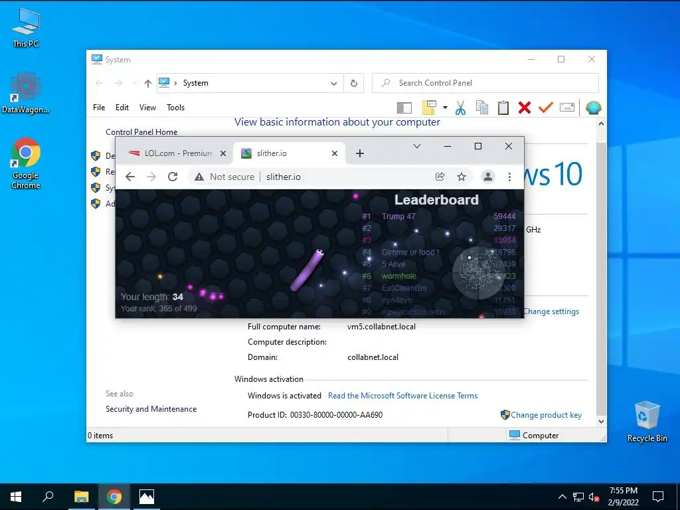The image size is (680, 510).
Task: Click the Paste clipboard icon in System toolbar
Action: click(503, 108)
